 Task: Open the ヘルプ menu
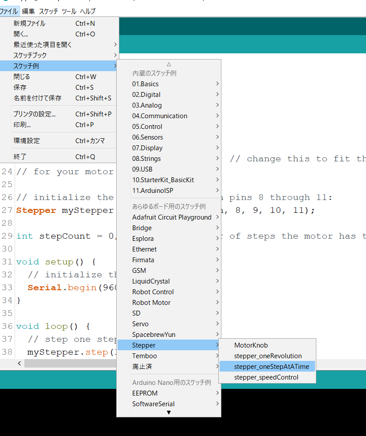88,11
